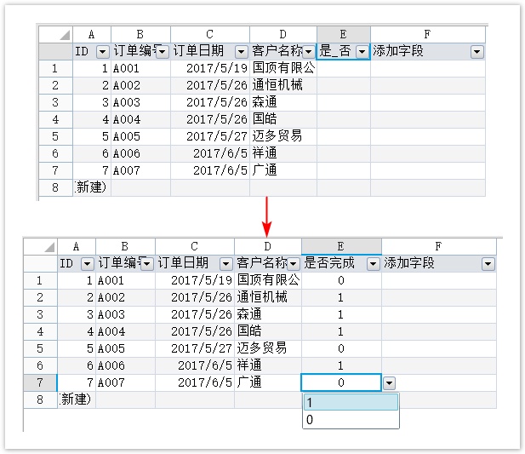Click select-all corner triangle in bottom table
Screen dimensions: 525x454
point(49,247)
